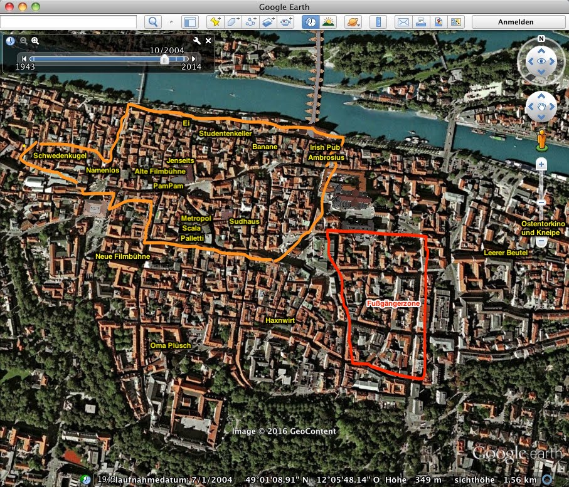Click the Leerer Beutel placemark label
Screen dimensions: 569x487
(x=506, y=253)
